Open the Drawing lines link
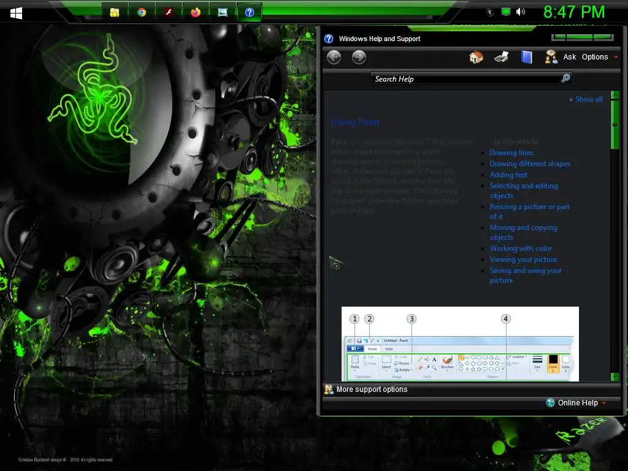628x471 pixels. coord(511,153)
